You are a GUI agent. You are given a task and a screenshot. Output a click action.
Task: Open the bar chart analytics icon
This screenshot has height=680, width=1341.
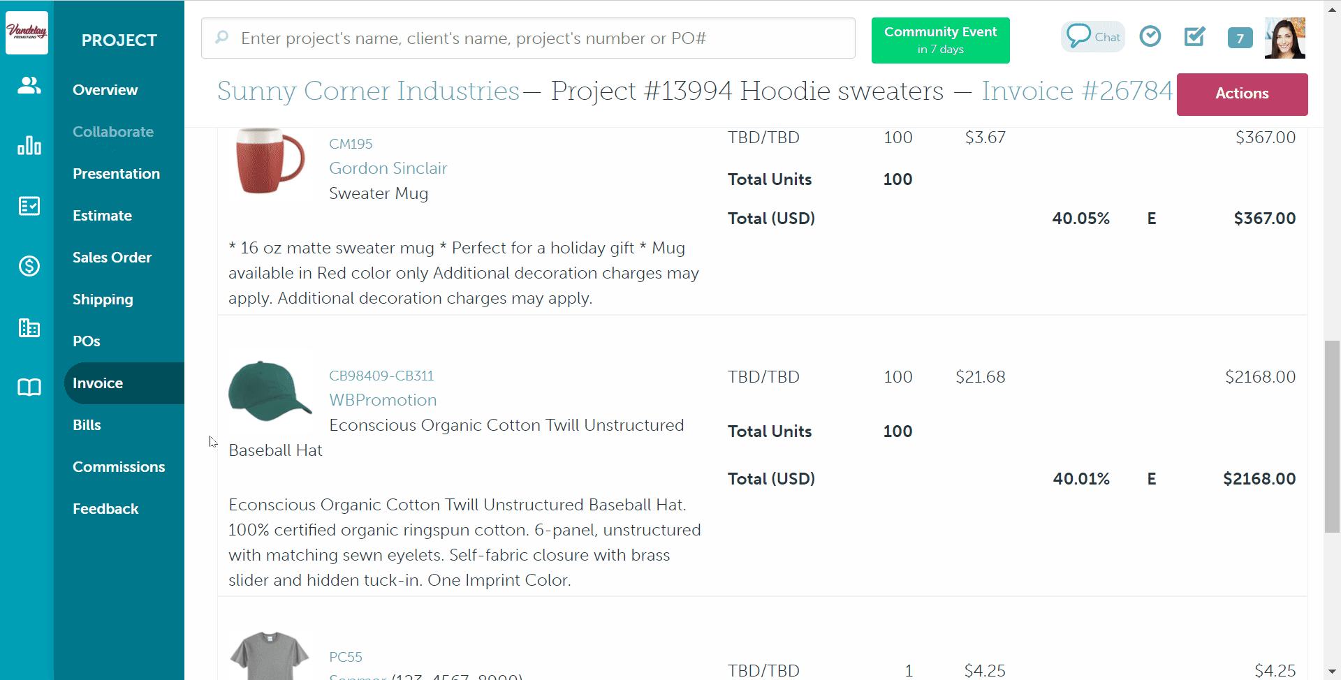[x=29, y=145]
